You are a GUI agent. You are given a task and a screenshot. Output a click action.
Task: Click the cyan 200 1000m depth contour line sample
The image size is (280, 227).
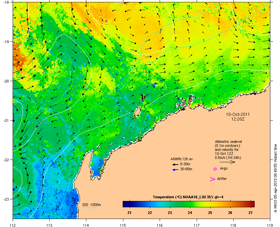click(89, 208)
